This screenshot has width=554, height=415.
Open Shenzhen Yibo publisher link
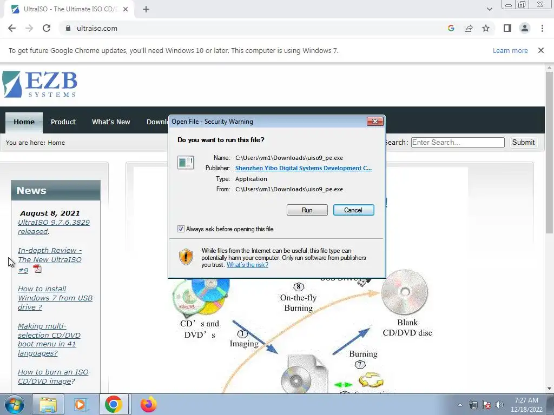(303, 169)
